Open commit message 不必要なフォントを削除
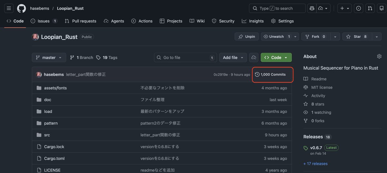The height and width of the screenshot is (173, 387). tap(163, 88)
